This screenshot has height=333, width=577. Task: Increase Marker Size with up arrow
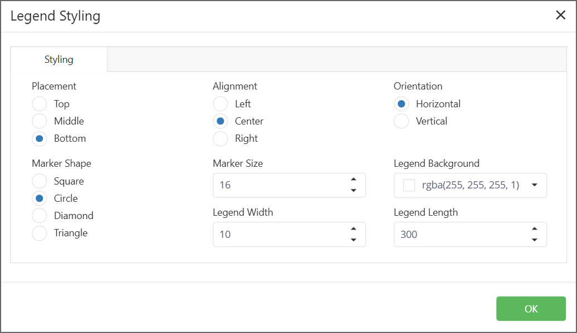click(353, 180)
